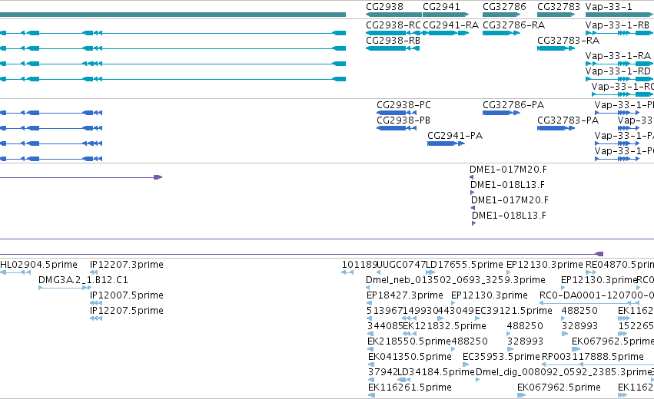This screenshot has height=399, width=654.
Task: Open Dmel_neb_013502_0693_3259.3prime feature
Action: (456, 280)
